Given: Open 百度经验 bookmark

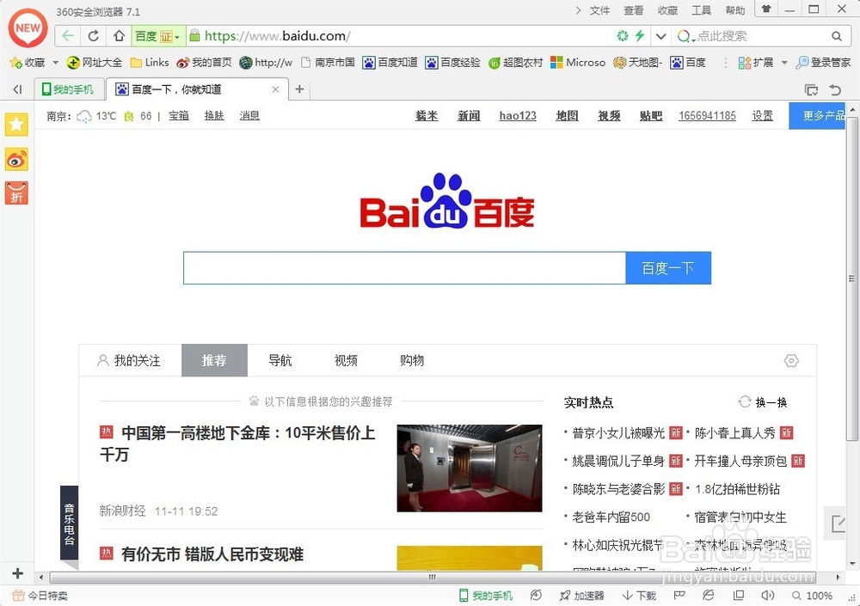Looking at the screenshot, I should (453, 63).
